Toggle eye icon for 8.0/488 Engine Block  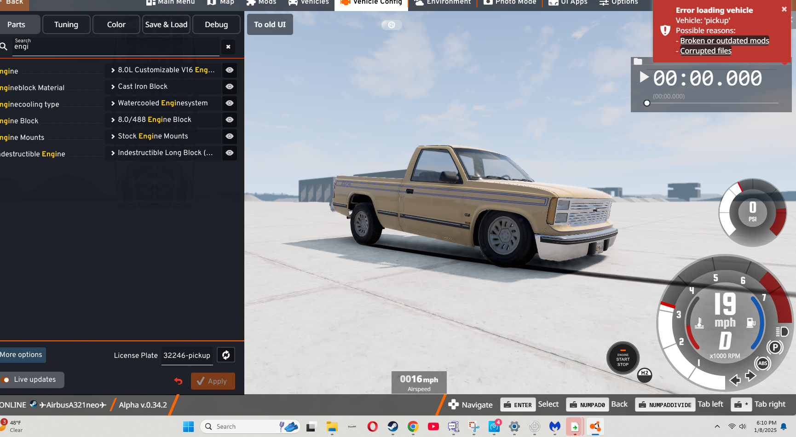[x=230, y=120]
